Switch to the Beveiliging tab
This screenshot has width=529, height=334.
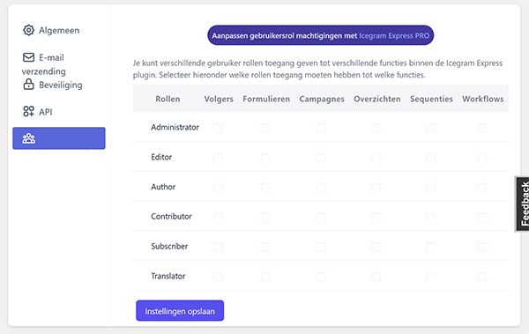pyautogui.click(x=53, y=85)
